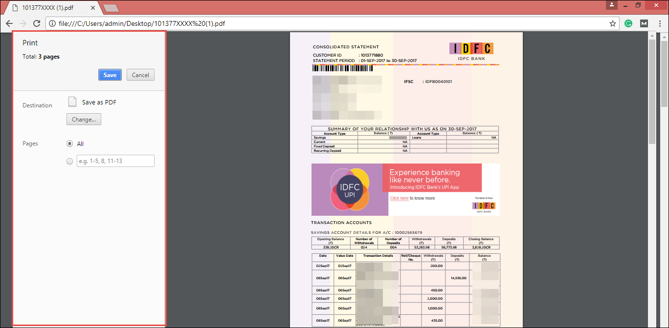The image size is (669, 328).
Task: Cancel the print dialog
Action: coord(140,75)
